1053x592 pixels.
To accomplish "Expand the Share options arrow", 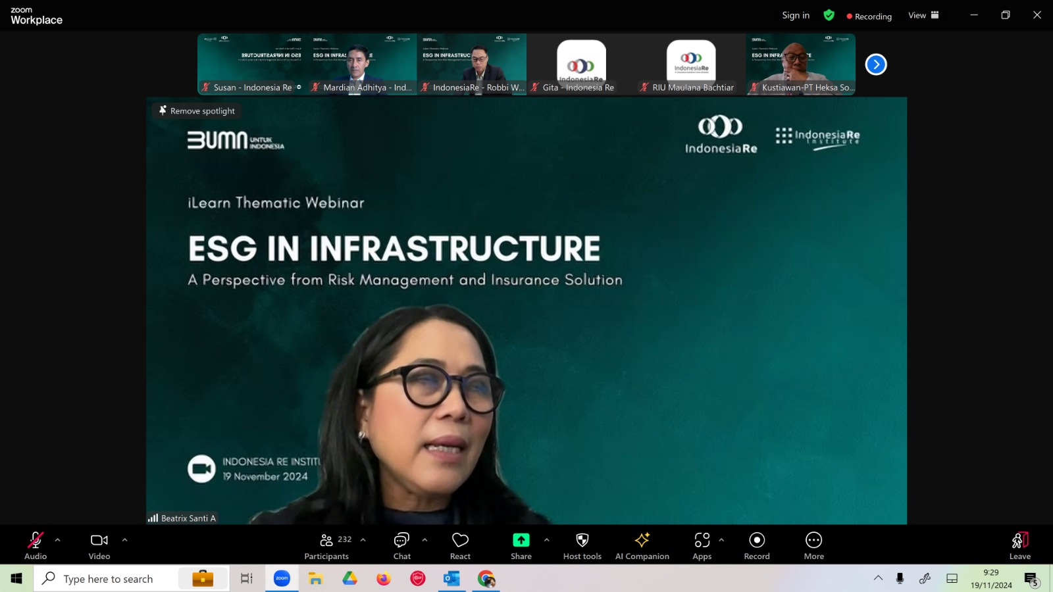I will 546,540.
